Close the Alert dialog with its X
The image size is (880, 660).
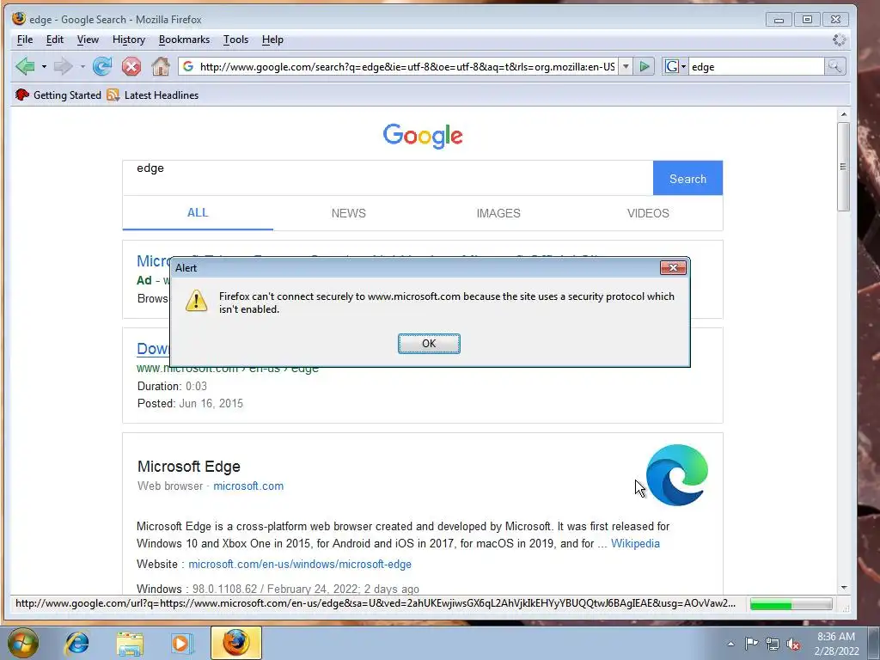coord(673,268)
